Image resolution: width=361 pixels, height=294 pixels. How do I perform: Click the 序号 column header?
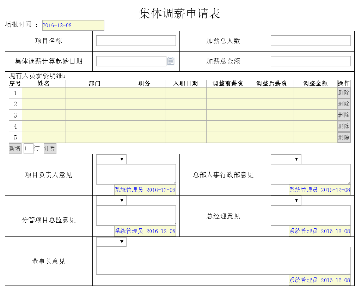click(15, 83)
